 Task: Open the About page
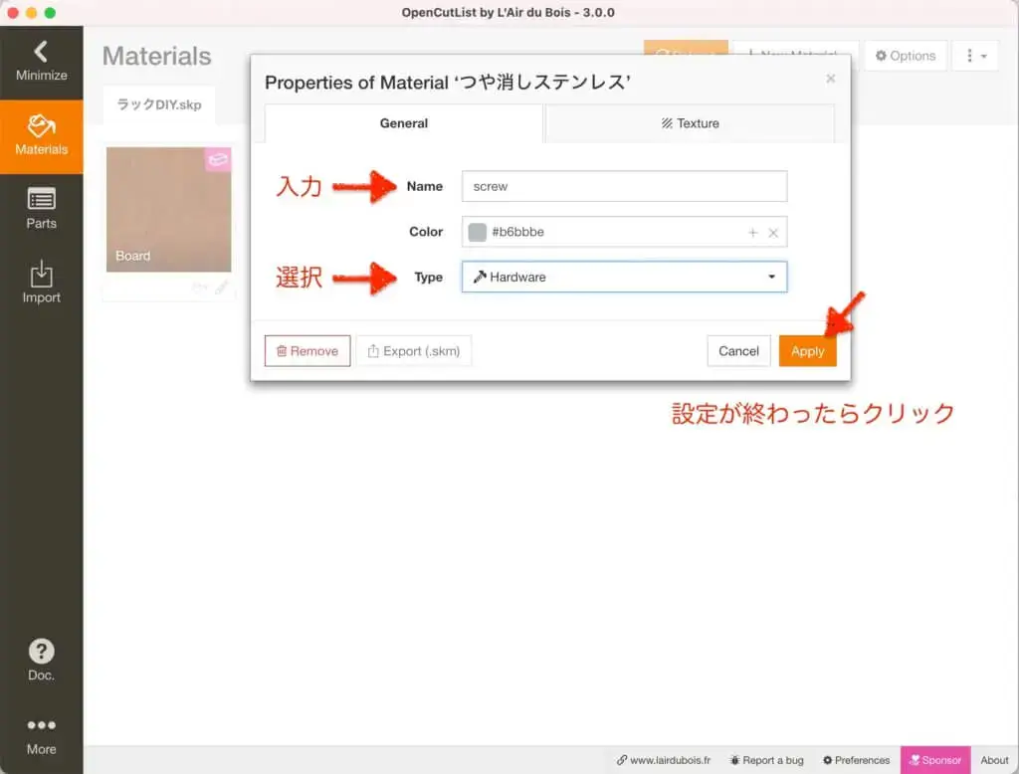point(994,760)
